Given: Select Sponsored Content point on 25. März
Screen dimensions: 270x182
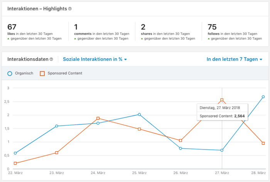Looking at the screenshot, I should [x=139, y=129].
